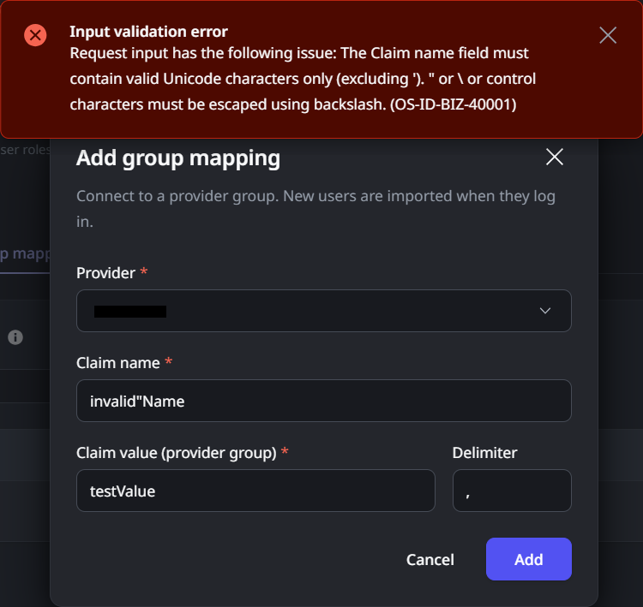The height and width of the screenshot is (607, 643).
Task: Click the Provider field label
Action: pyautogui.click(x=105, y=273)
